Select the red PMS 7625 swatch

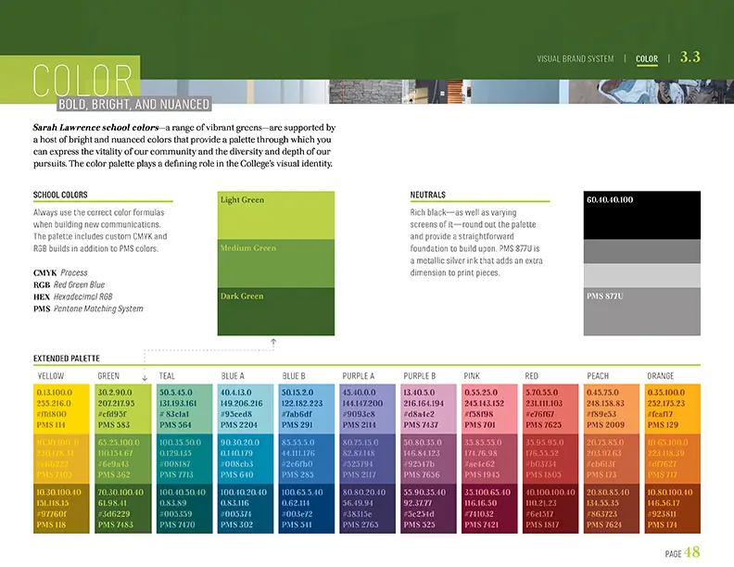click(x=550, y=409)
